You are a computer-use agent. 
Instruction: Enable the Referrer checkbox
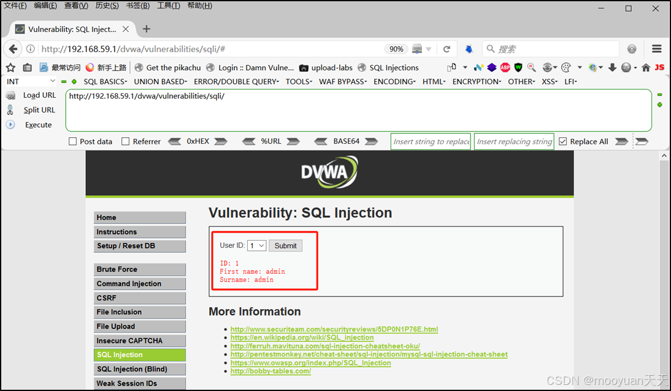click(125, 141)
